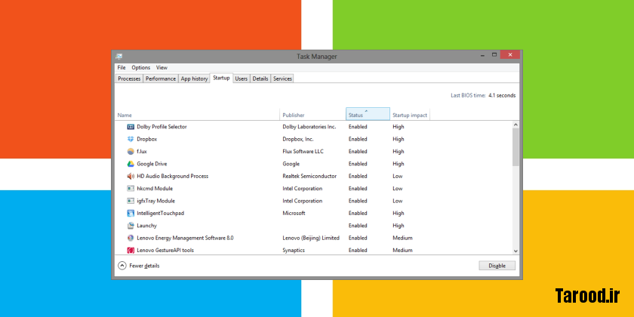Open the View menu
634x317 pixels.
pyautogui.click(x=162, y=67)
